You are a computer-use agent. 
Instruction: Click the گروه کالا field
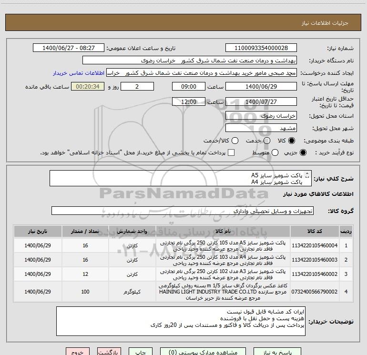(x=183, y=211)
